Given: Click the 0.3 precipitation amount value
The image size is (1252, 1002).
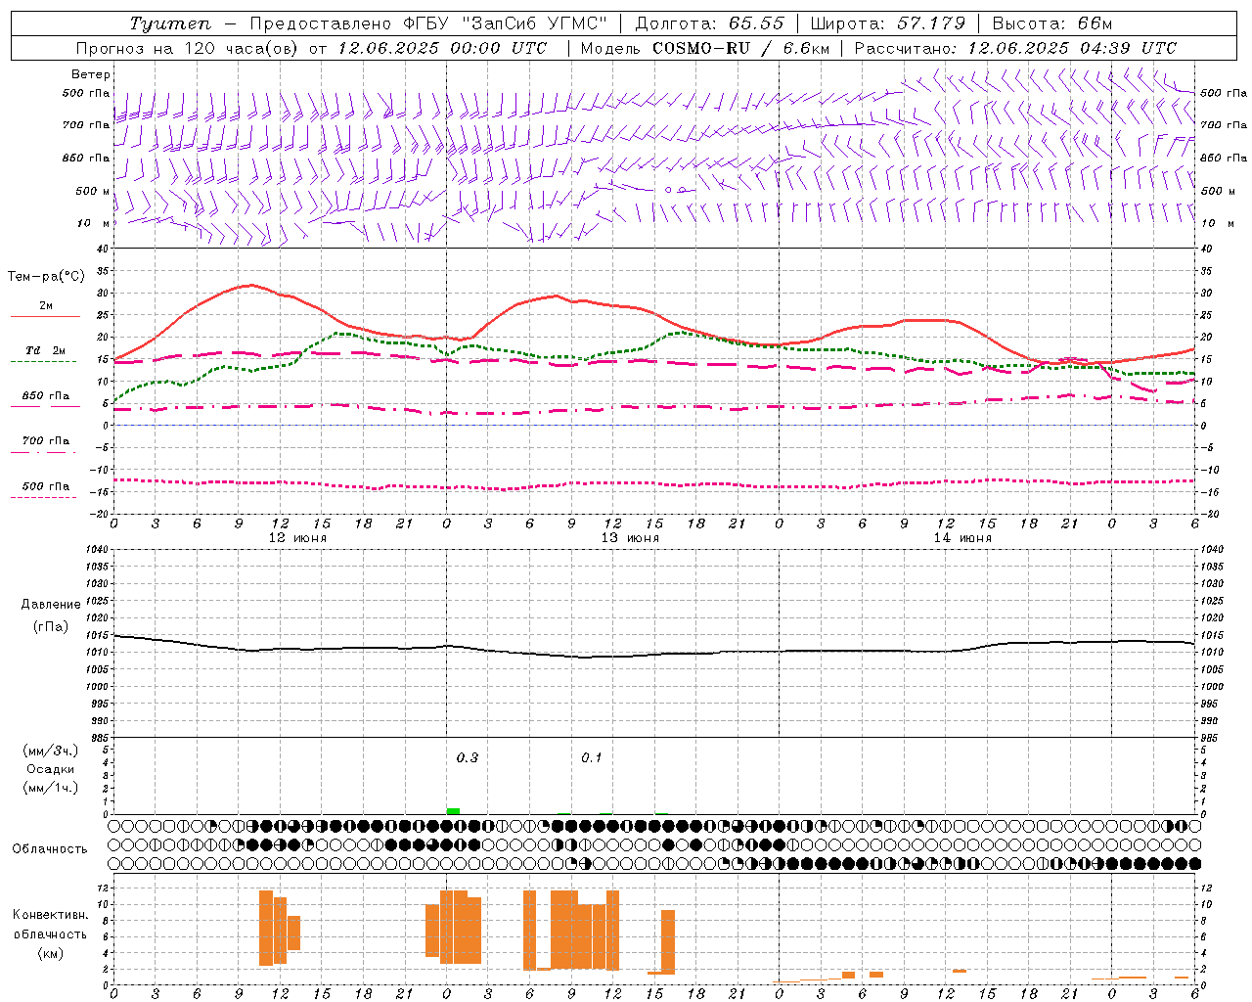Looking at the screenshot, I should [x=468, y=757].
